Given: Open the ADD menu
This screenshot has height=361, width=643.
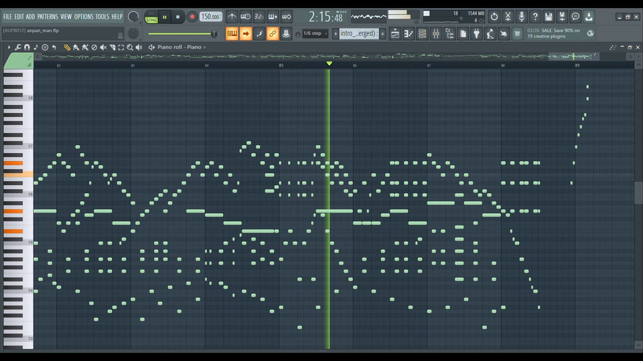Looking at the screenshot, I should click(30, 17).
